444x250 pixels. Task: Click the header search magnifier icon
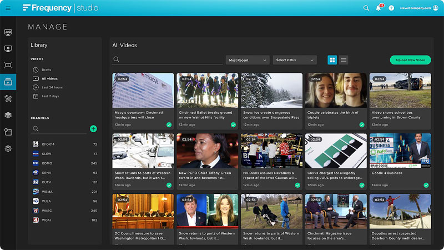pos(366,8)
